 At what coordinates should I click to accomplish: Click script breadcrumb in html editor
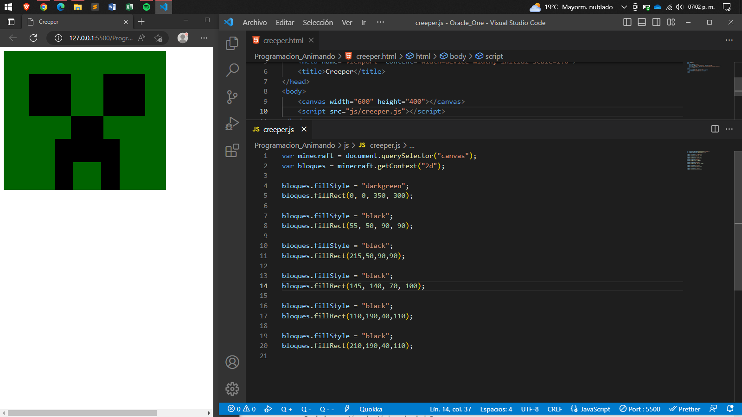(489, 56)
